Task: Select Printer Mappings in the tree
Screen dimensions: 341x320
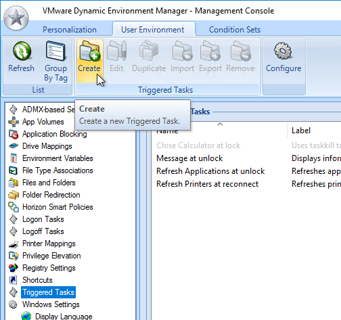Action: pos(49,244)
